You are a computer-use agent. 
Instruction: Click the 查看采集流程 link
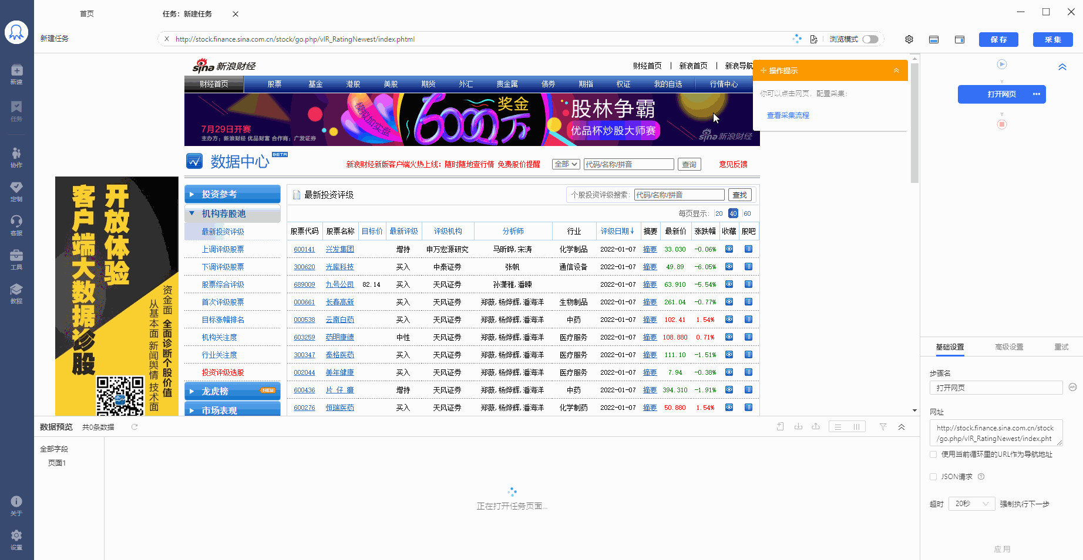point(788,116)
